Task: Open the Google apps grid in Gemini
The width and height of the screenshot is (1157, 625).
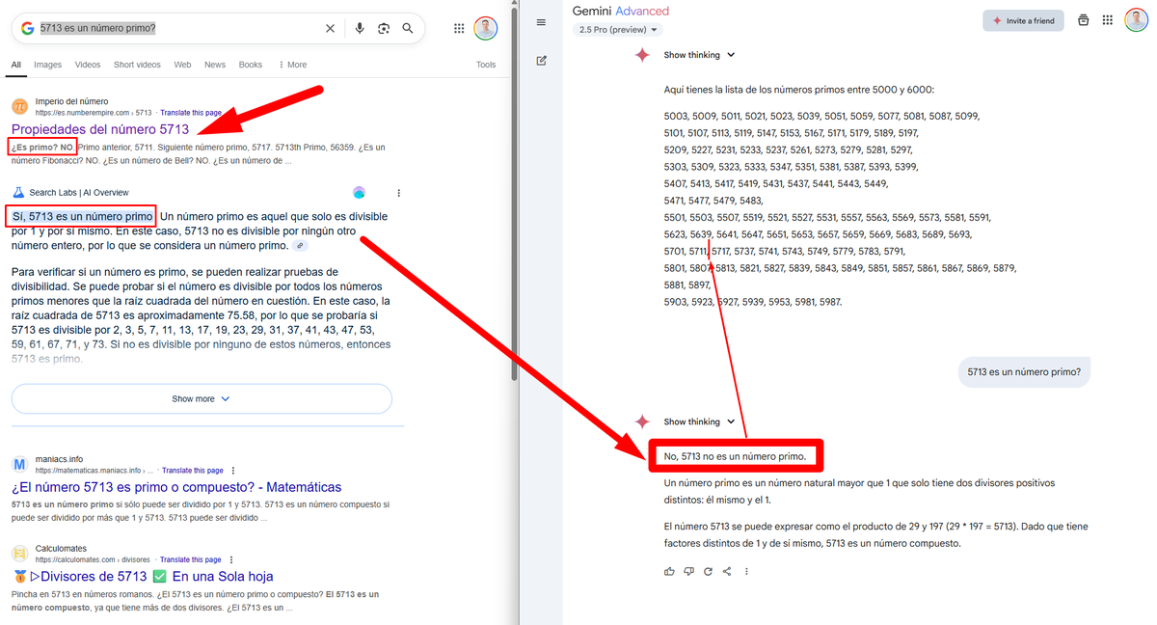Action: (1107, 19)
